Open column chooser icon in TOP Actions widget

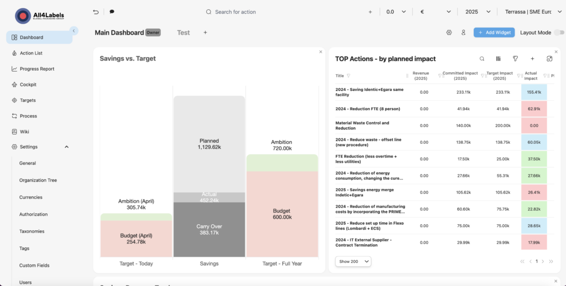pyautogui.click(x=499, y=58)
